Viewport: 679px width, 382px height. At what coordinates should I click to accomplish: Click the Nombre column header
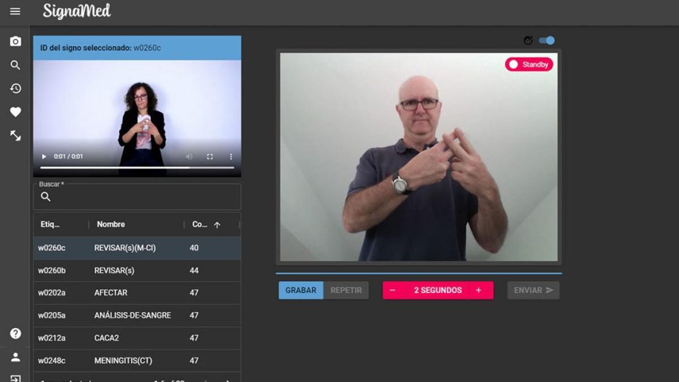(x=111, y=225)
